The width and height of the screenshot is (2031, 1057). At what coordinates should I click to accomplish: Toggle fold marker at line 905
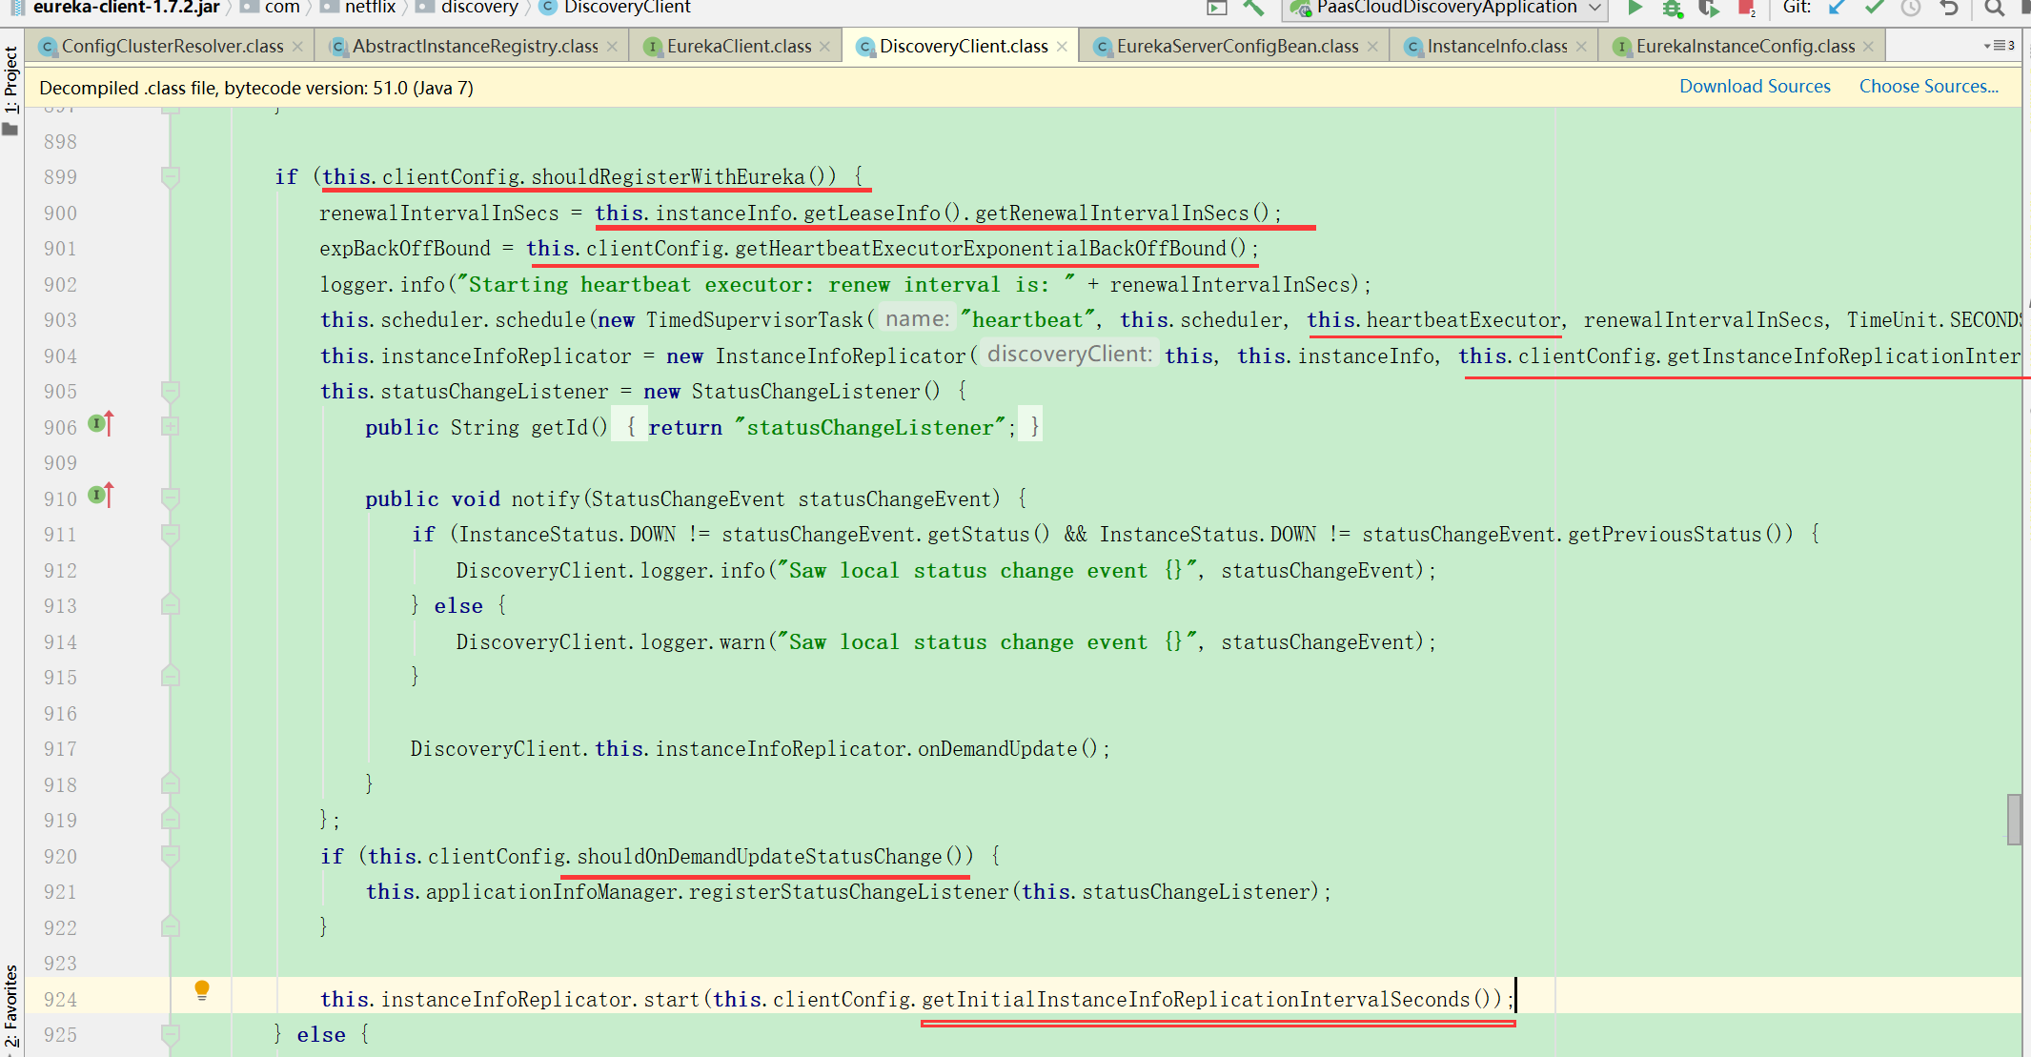tap(171, 391)
